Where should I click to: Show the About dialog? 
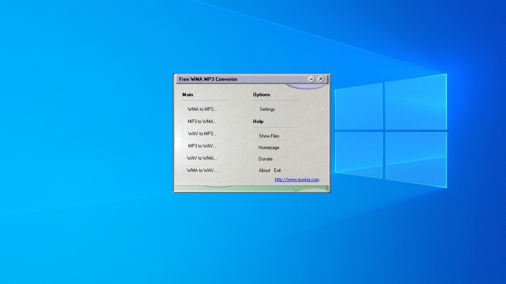[264, 170]
